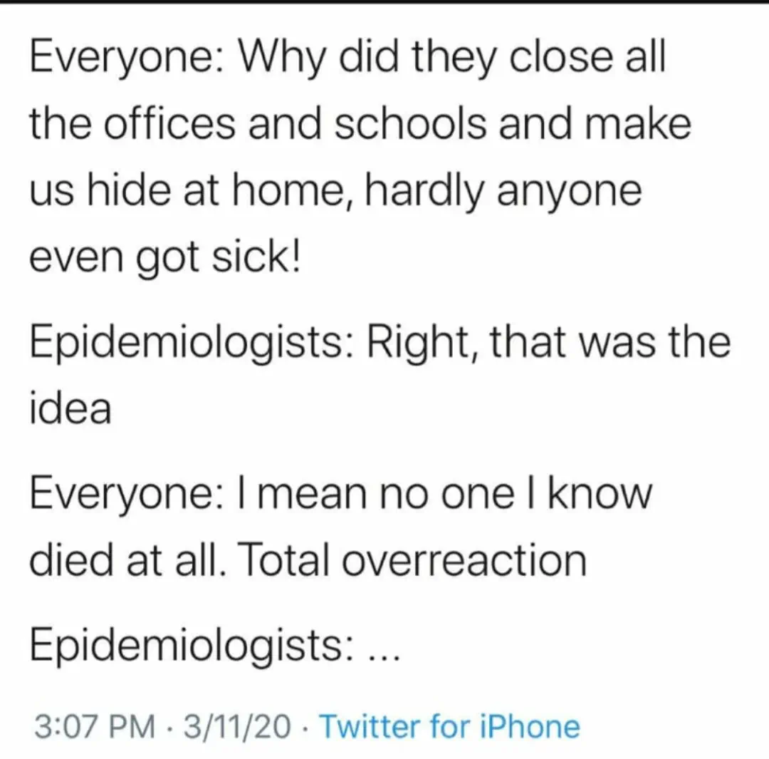Click the word "offices" in the tweet
769x759 pixels.
pyautogui.click(x=182, y=125)
